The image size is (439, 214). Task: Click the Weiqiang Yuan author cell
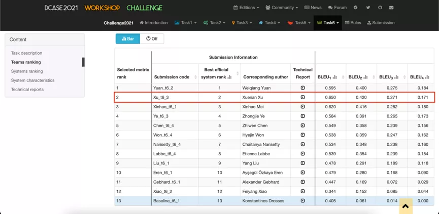pos(266,88)
